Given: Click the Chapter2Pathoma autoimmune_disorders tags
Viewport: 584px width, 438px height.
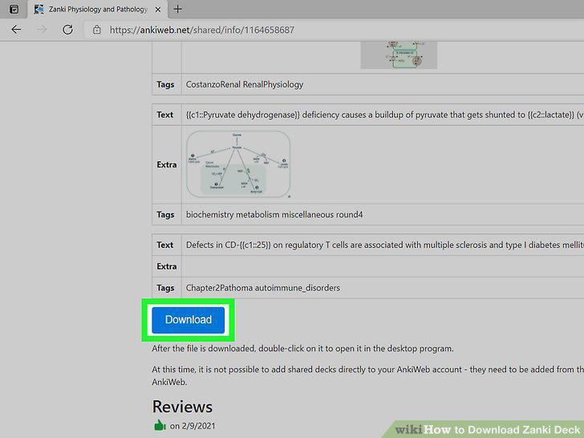Looking at the screenshot, I should tap(262, 288).
